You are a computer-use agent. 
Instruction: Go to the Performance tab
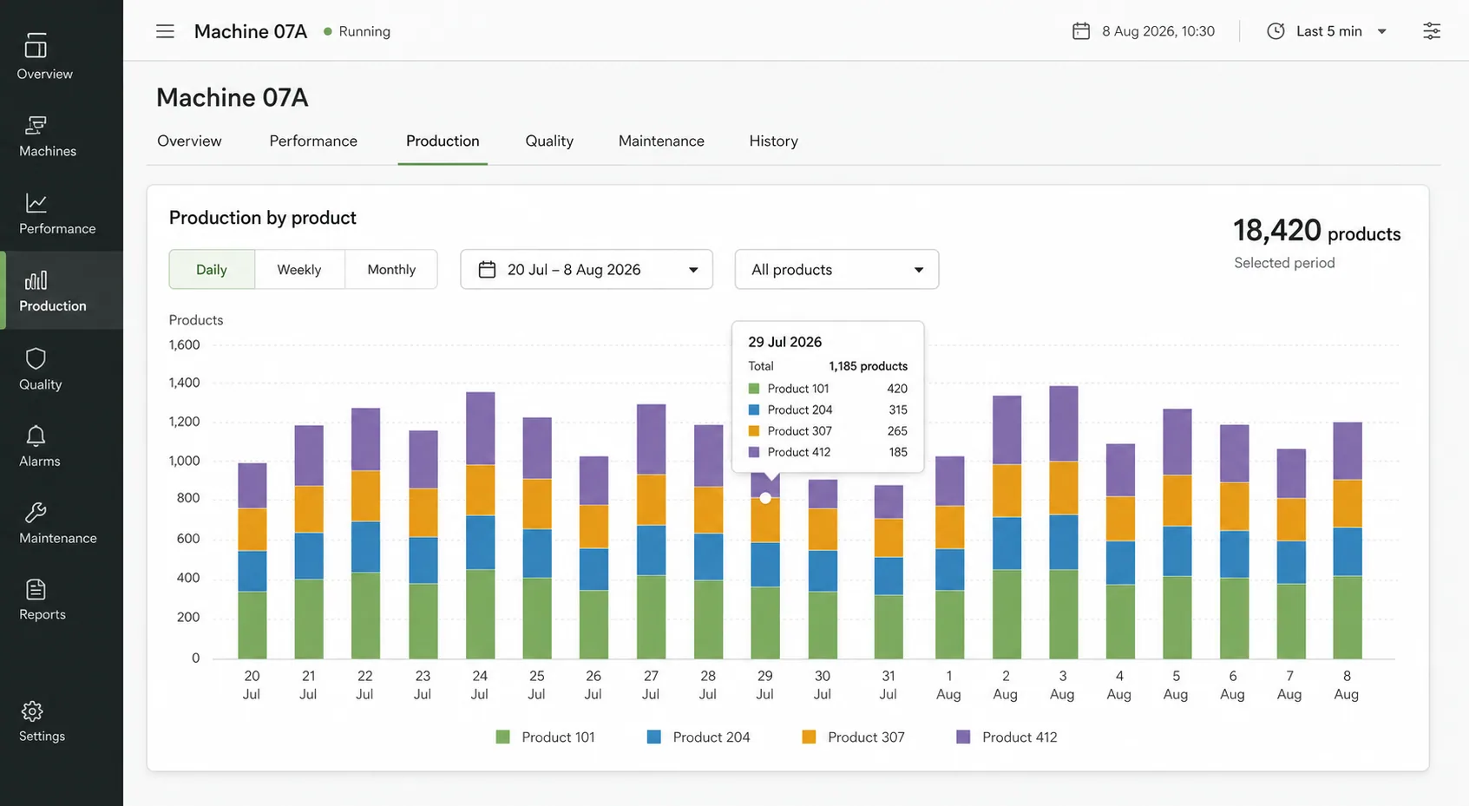(313, 141)
